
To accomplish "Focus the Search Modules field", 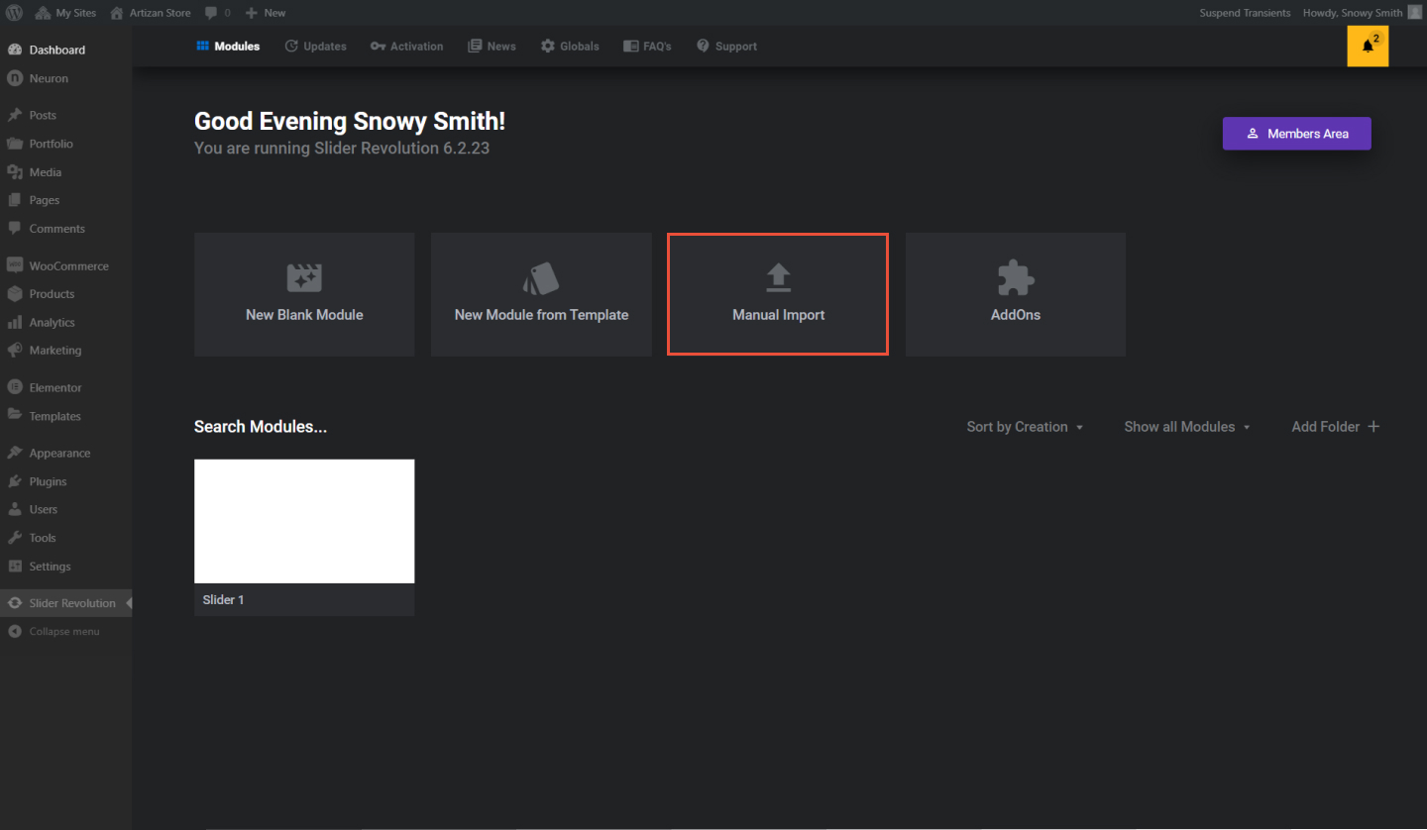I will click(x=261, y=427).
